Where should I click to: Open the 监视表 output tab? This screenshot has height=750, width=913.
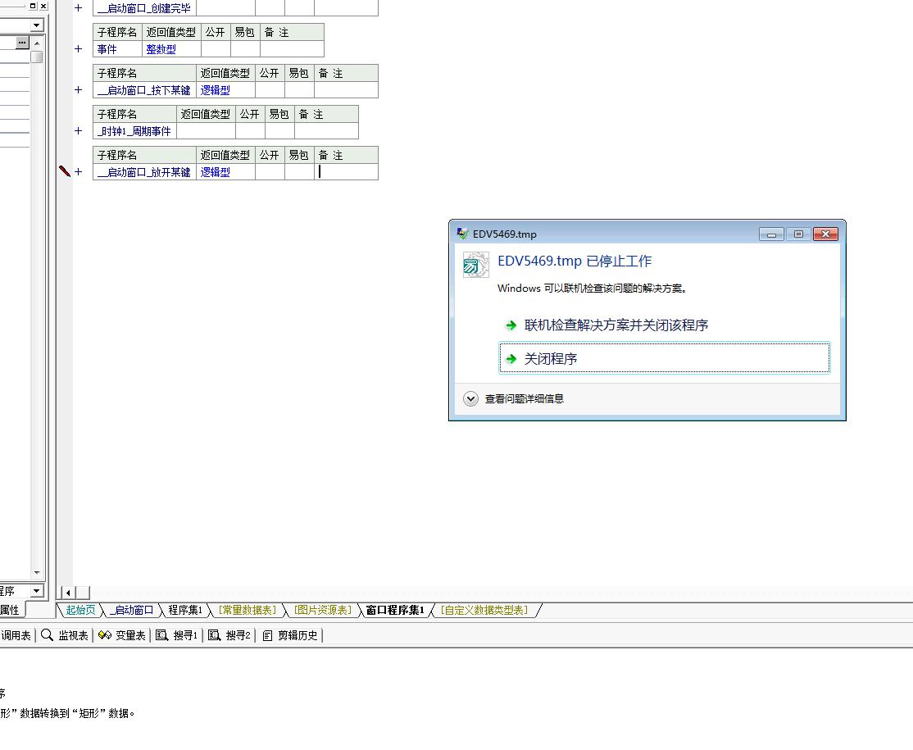pos(65,635)
